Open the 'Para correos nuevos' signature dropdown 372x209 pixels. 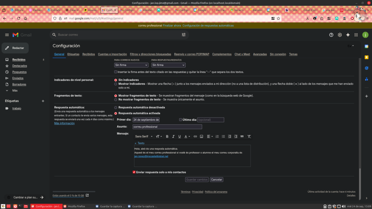pyautogui.click(x=131, y=65)
